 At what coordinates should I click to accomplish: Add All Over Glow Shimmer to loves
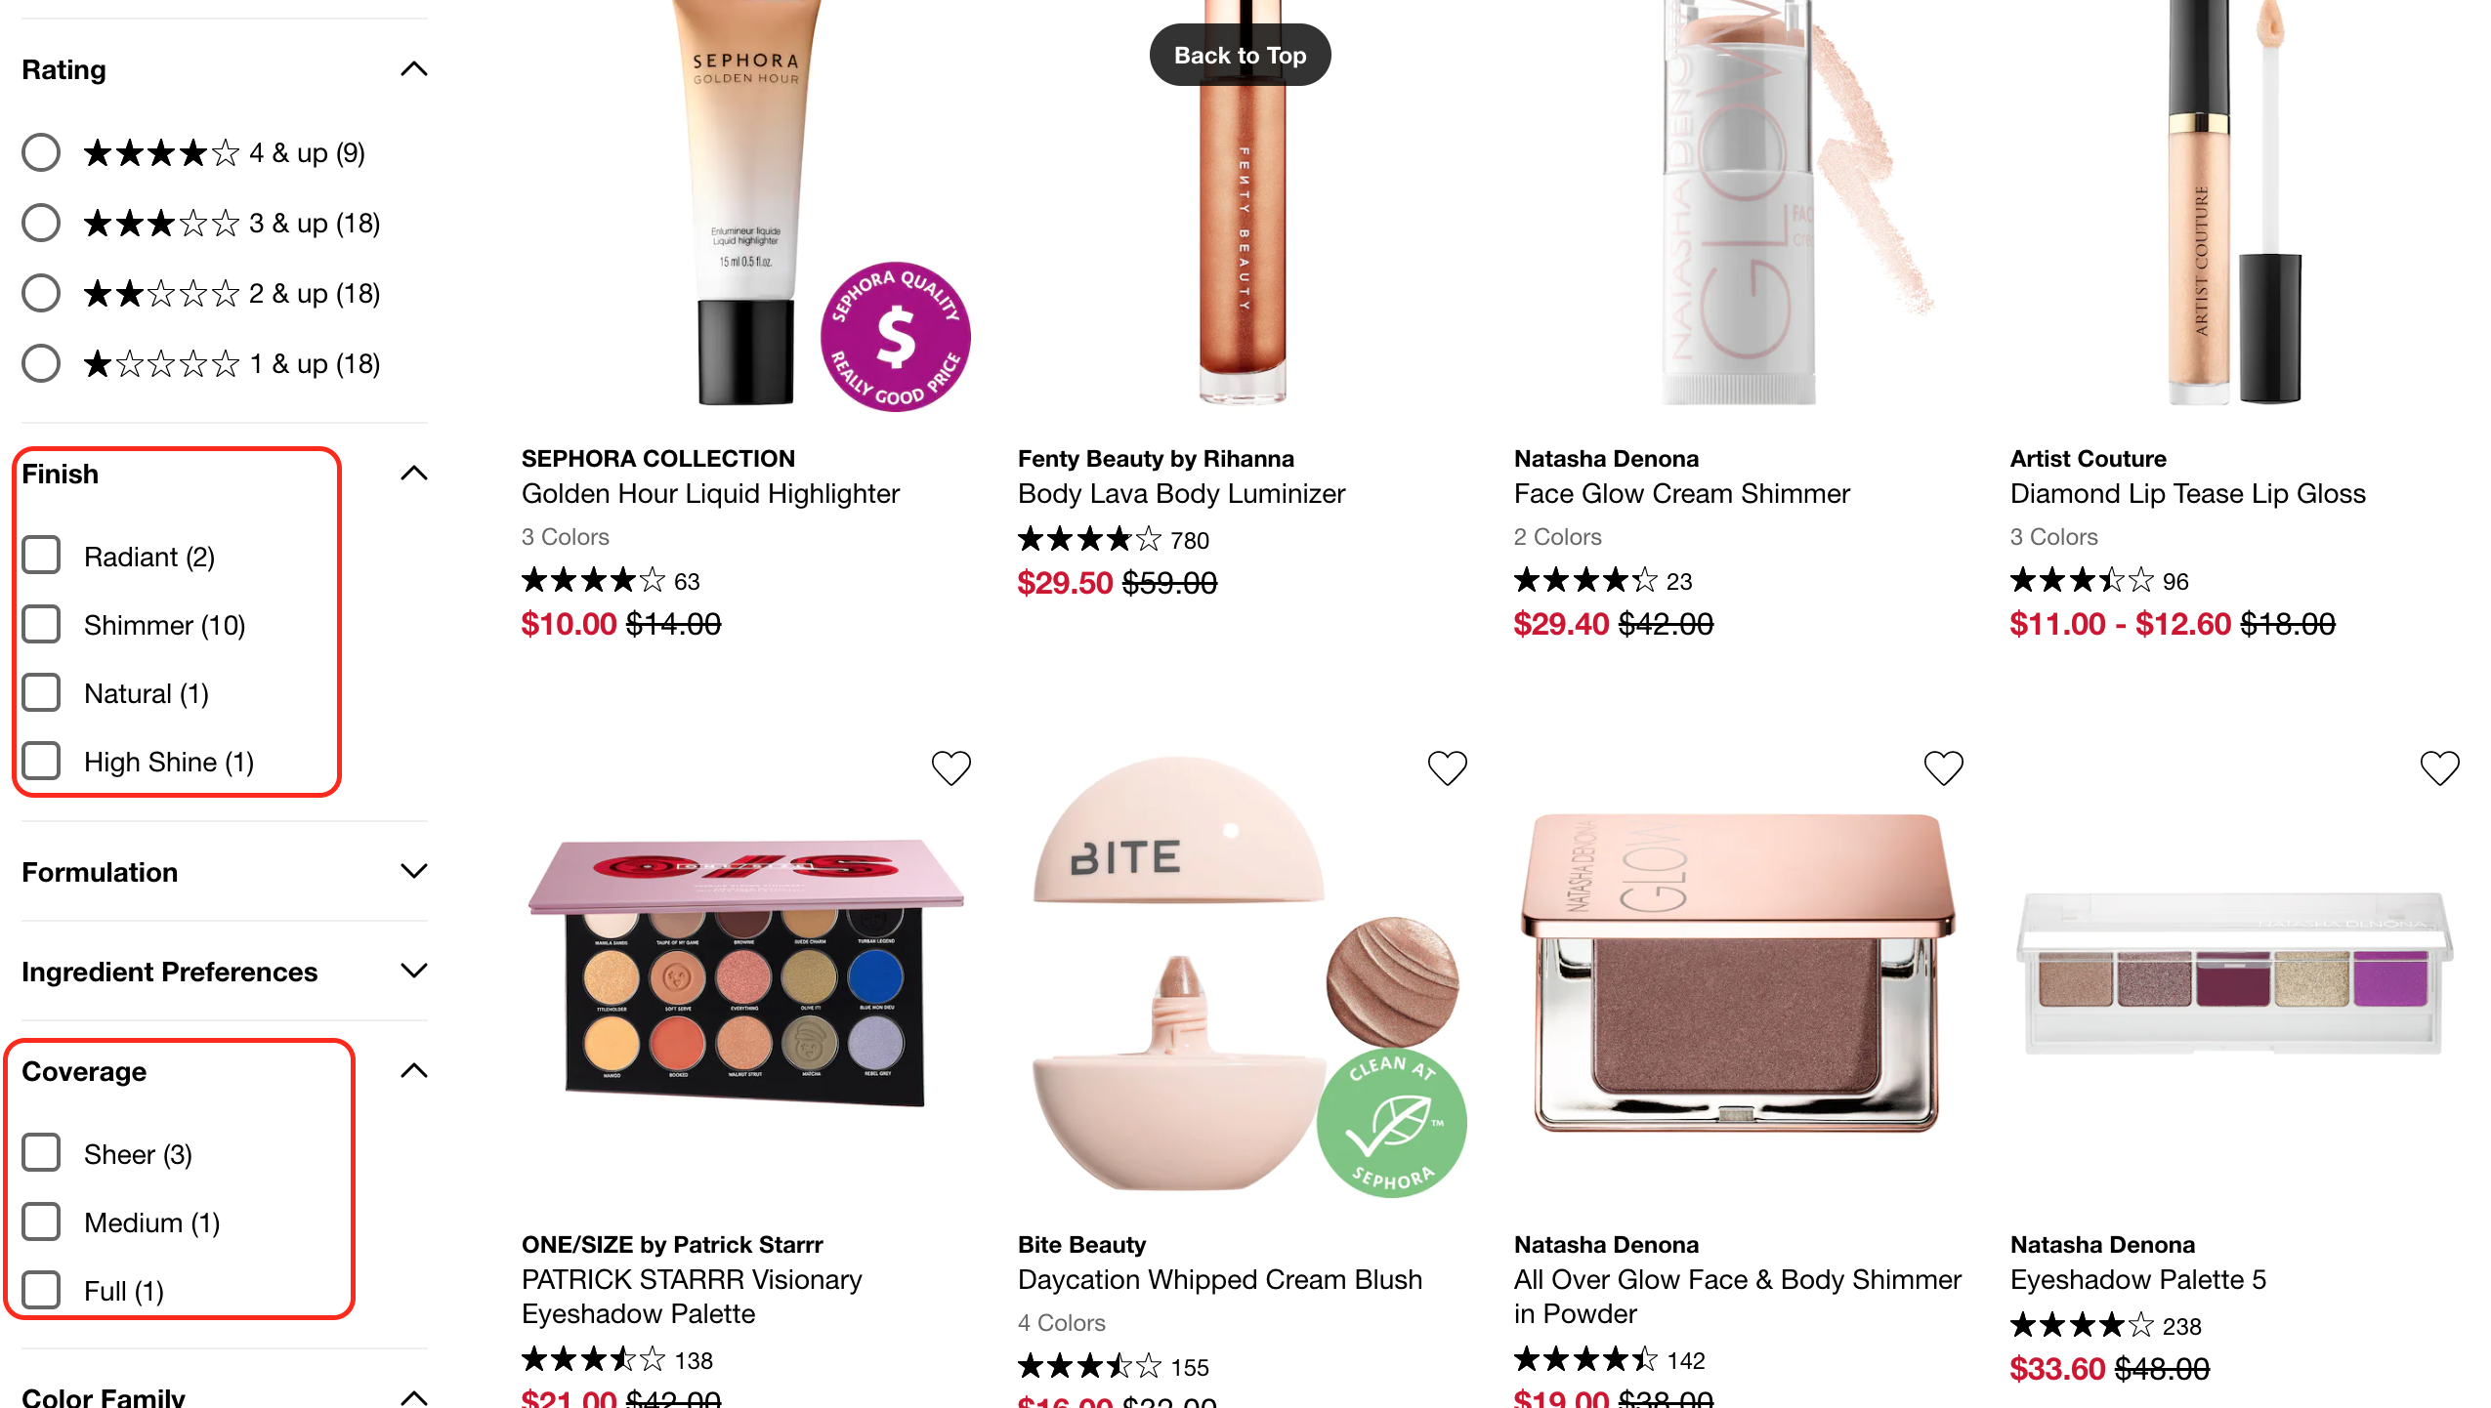click(x=1943, y=768)
